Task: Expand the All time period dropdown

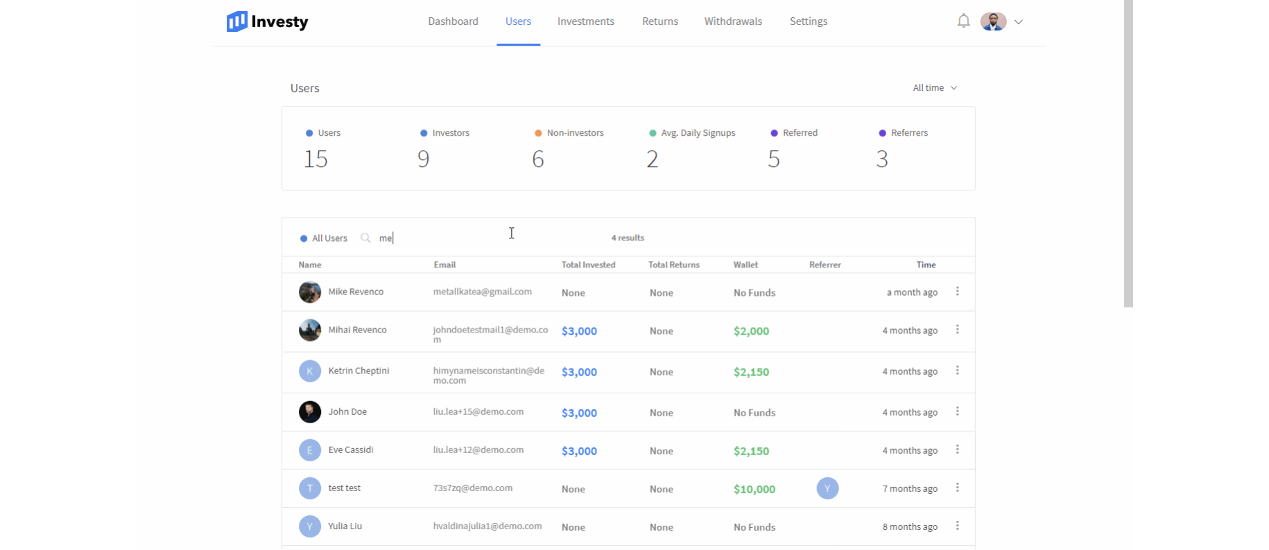Action: click(x=934, y=88)
